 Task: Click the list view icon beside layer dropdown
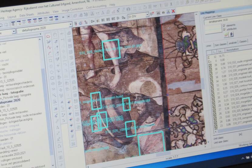pos(76,24)
